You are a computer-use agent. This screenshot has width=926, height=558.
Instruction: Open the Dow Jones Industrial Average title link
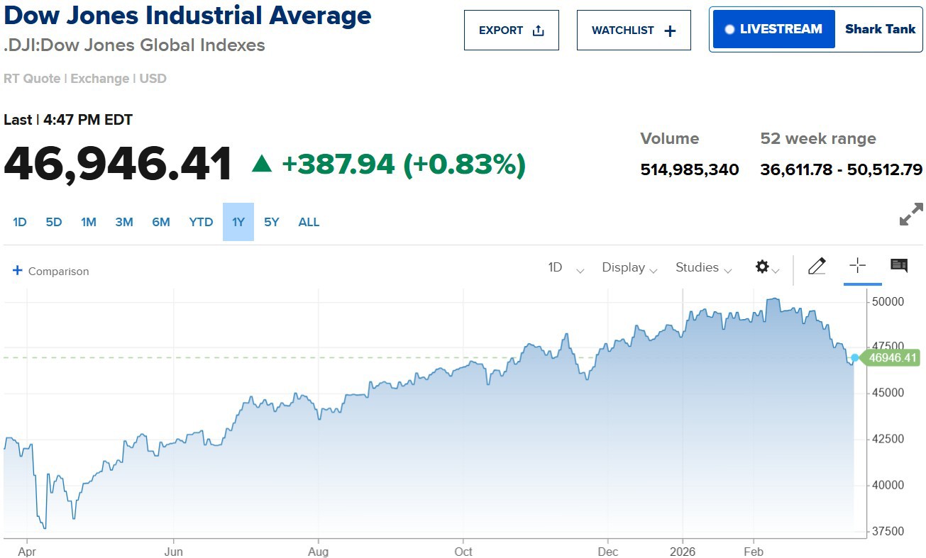pos(187,15)
